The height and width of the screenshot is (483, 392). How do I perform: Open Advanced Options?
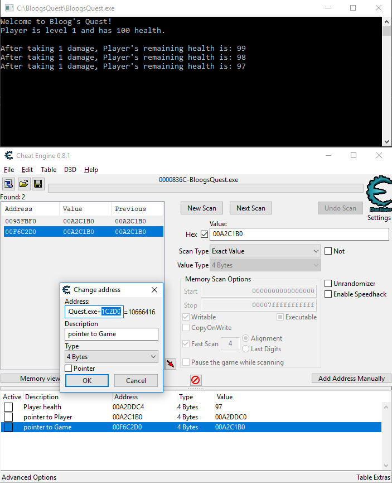coord(29,477)
